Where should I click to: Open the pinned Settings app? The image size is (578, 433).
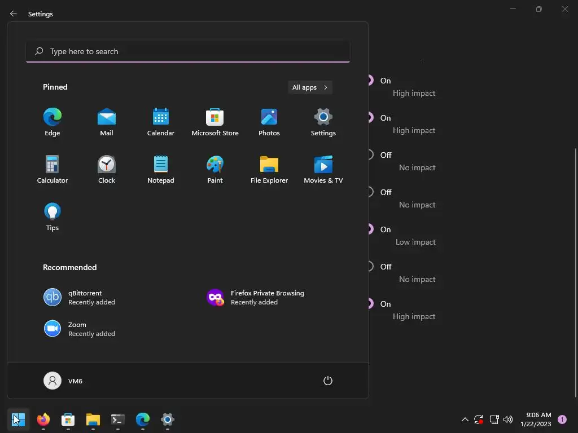pos(323,122)
